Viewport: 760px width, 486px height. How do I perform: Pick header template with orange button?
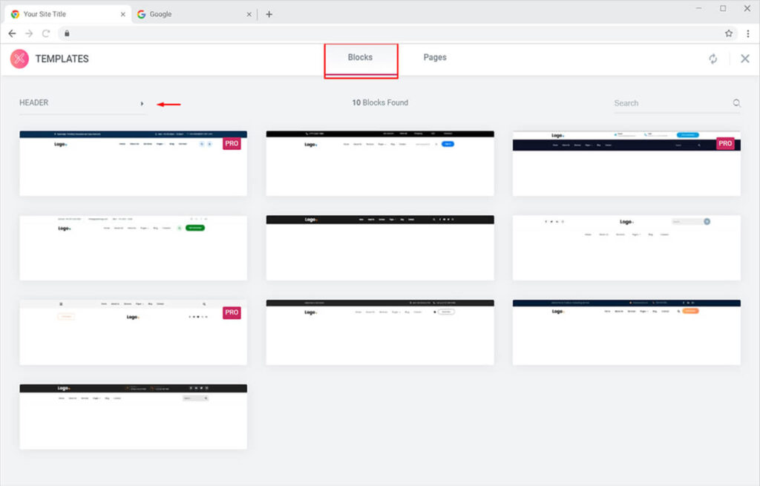pos(626,332)
